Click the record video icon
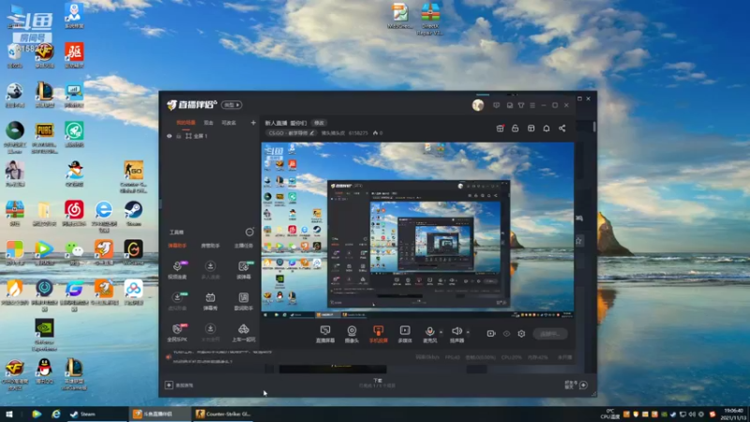Image resolution: width=750 pixels, height=422 pixels. click(491, 334)
